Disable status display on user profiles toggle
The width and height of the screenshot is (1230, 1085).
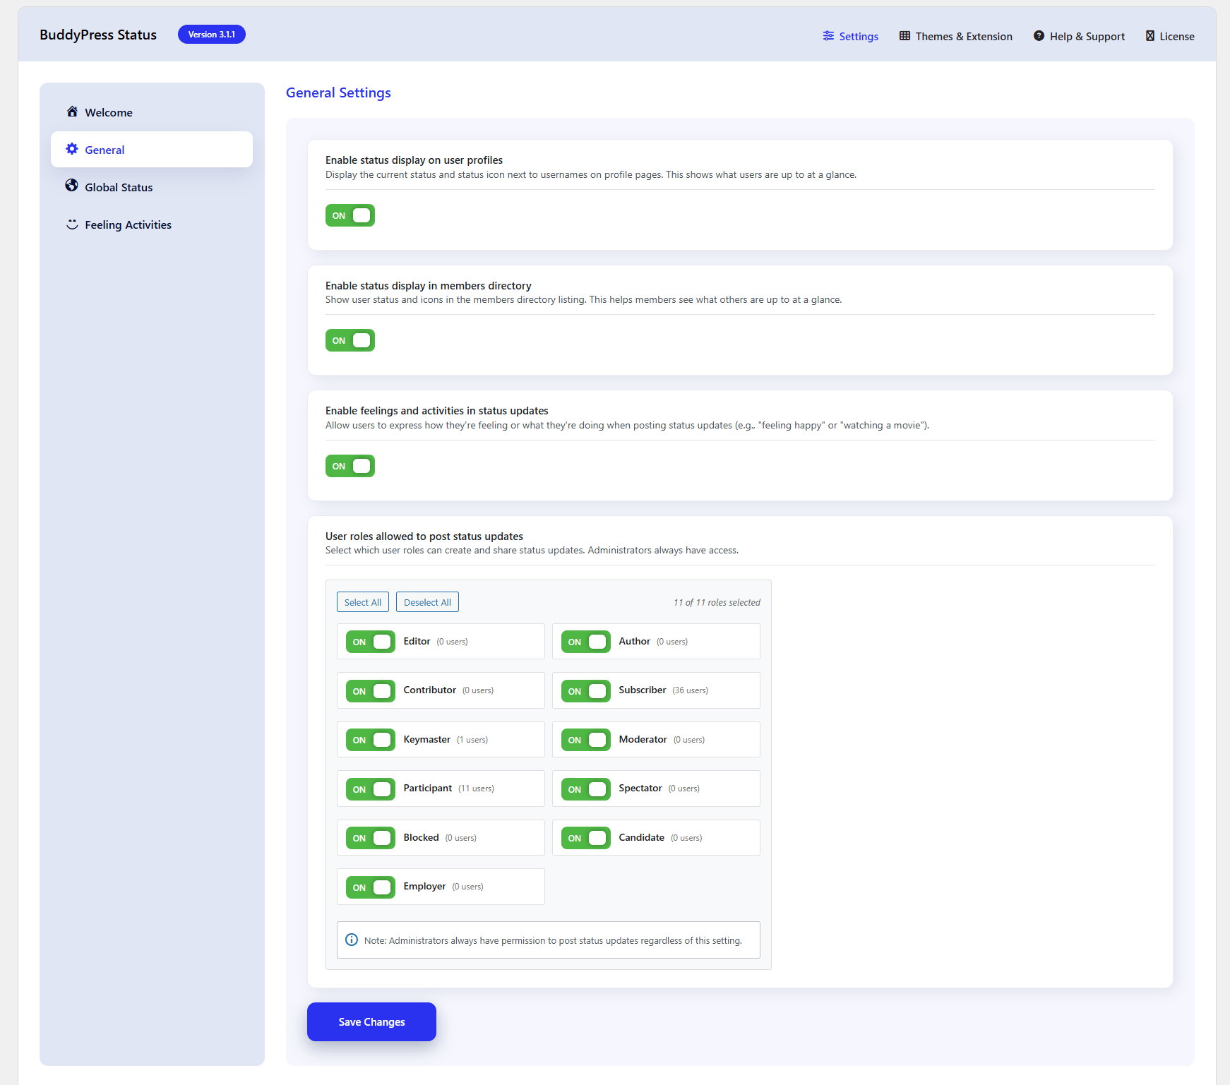coord(350,215)
